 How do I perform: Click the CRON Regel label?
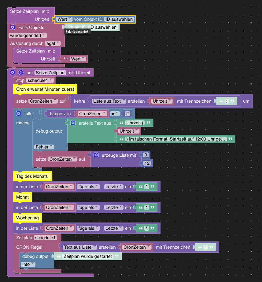[x=29, y=247]
